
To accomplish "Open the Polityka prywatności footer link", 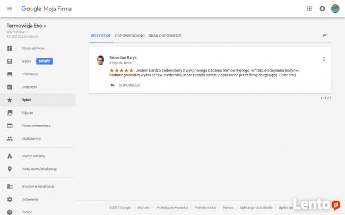I will click(172, 208).
